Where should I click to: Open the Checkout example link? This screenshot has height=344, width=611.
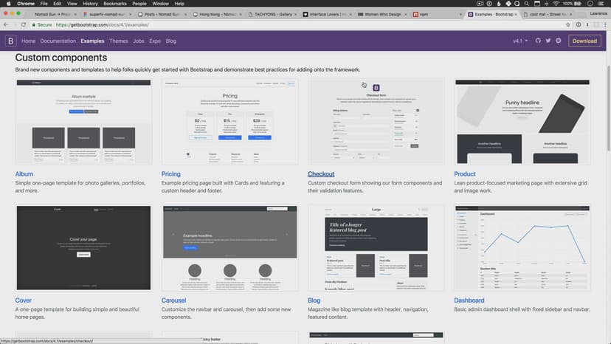(321, 174)
